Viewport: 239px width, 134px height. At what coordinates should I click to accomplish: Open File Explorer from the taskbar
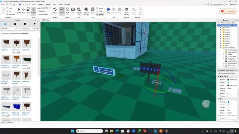[112, 131]
